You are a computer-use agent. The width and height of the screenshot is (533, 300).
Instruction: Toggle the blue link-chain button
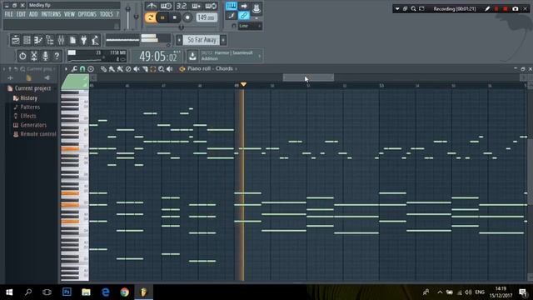(x=244, y=15)
